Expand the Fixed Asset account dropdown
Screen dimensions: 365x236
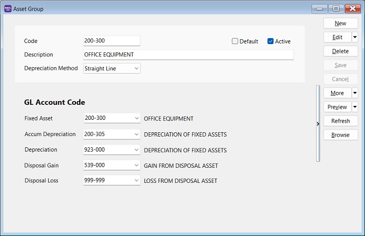[136, 119]
